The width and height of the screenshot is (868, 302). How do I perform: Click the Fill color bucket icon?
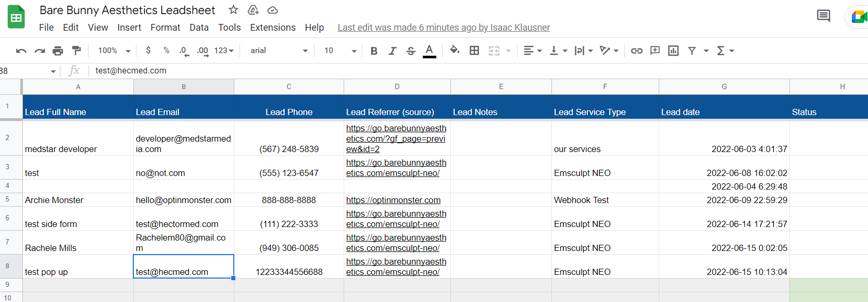pyautogui.click(x=455, y=50)
